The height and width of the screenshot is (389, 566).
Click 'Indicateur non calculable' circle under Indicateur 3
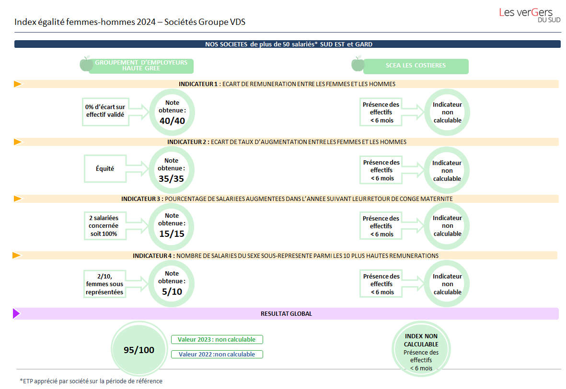pyautogui.click(x=447, y=226)
